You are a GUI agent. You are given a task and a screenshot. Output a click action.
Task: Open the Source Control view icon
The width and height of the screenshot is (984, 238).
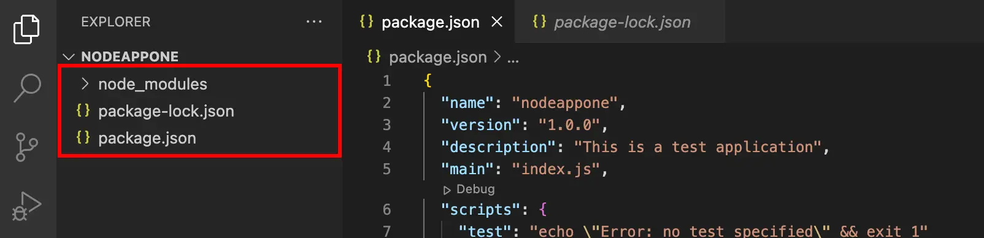point(26,147)
